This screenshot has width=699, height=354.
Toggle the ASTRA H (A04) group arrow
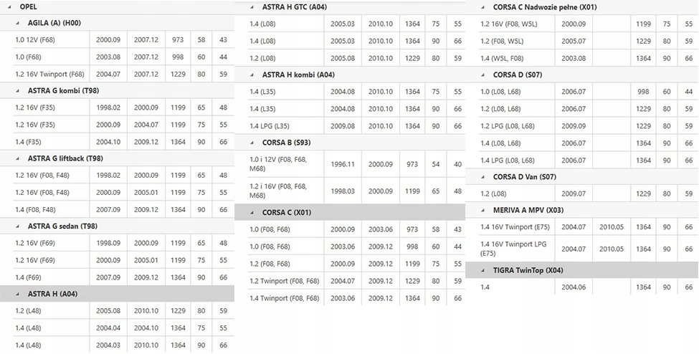[17, 295]
